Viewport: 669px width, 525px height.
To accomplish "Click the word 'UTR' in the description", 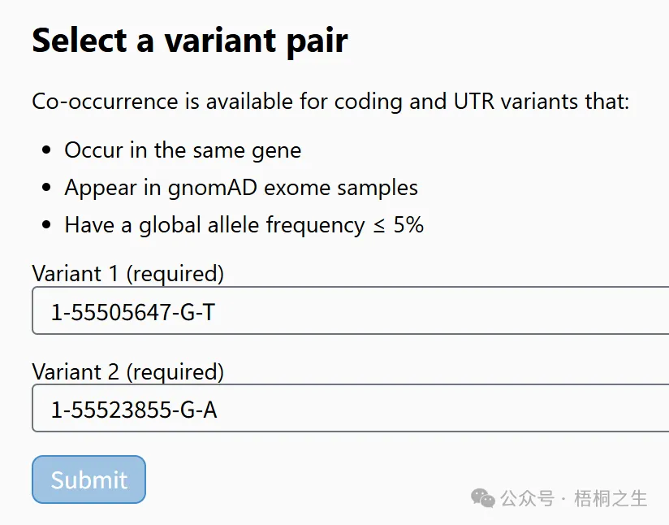I will [473, 102].
